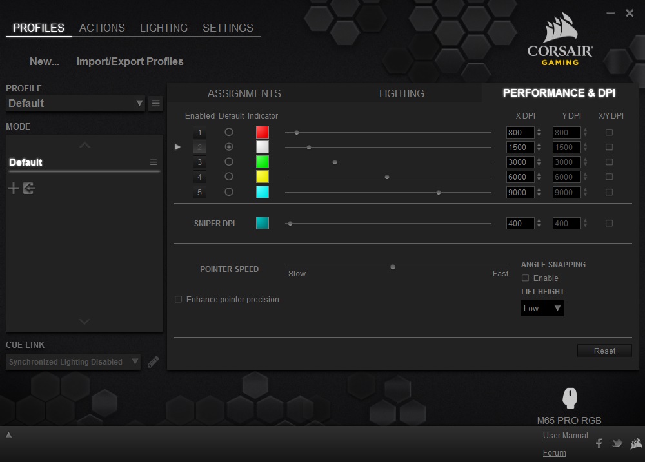Click the Sniper DPI slider handle
645x462 pixels.
pyautogui.click(x=290, y=224)
